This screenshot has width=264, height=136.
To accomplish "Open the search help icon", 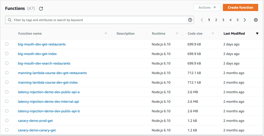I will [x=190, y=20].
